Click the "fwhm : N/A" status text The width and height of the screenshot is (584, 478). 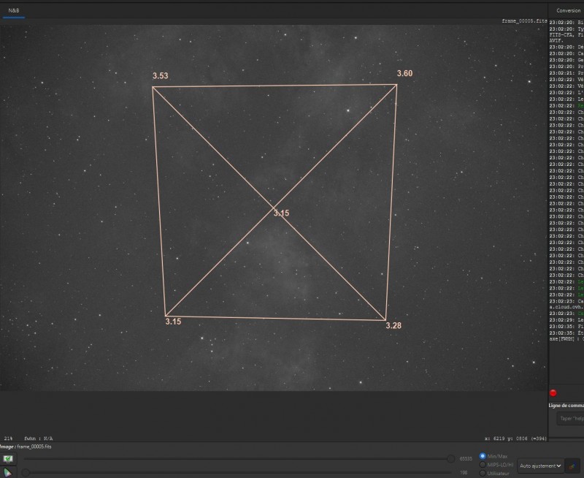tap(39, 439)
